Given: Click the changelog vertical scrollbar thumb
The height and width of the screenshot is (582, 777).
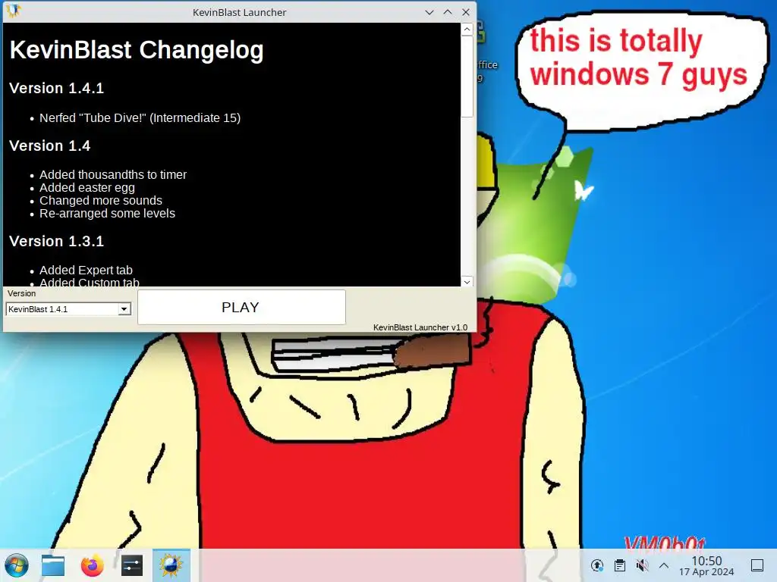Looking at the screenshot, I should click(467, 77).
